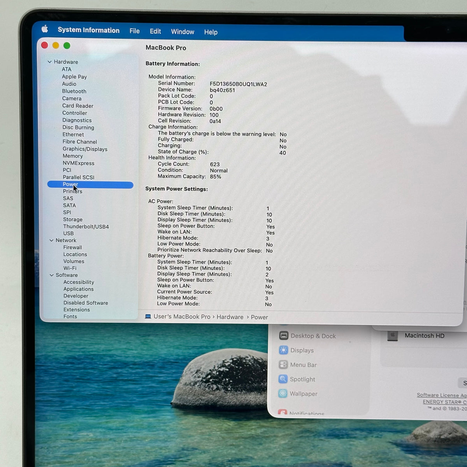The width and height of the screenshot is (467, 467).
Task: Click Wallpaper icon in System Settings
Action: tap(283, 393)
